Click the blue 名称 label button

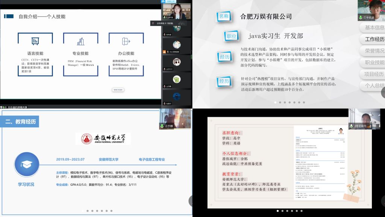pos(224,16)
